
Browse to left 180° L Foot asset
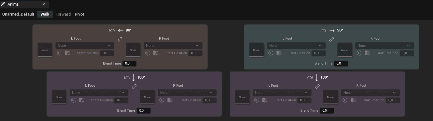82,100
